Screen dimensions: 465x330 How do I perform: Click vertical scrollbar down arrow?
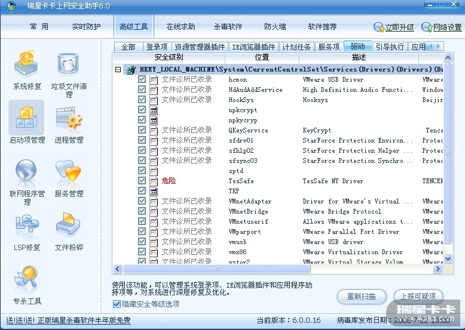coord(448,258)
